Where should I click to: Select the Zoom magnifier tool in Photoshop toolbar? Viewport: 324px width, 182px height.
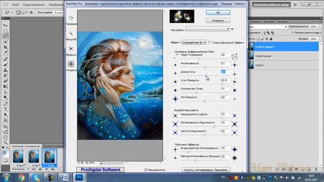click(6, 143)
